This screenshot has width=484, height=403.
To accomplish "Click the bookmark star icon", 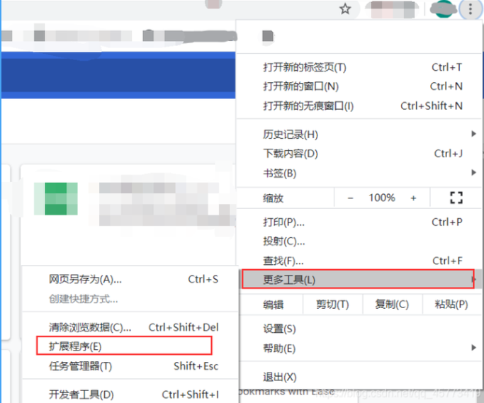I will (x=345, y=9).
